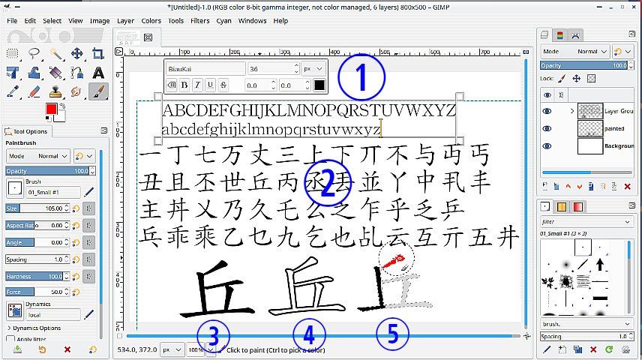The width and height of the screenshot is (642, 360).
Task: Select the Color Picker tool
Action: click(x=13, y=91)
